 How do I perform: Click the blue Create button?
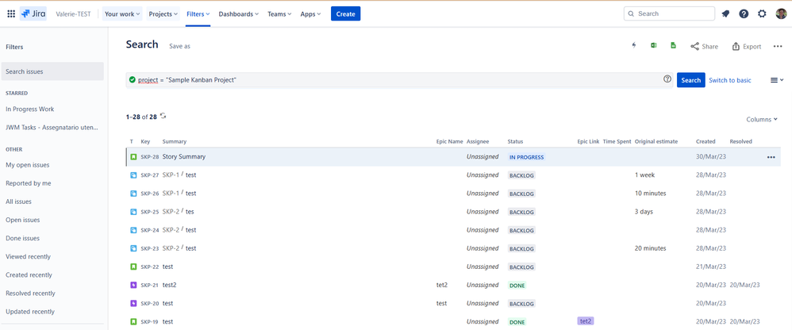(345, 13)
